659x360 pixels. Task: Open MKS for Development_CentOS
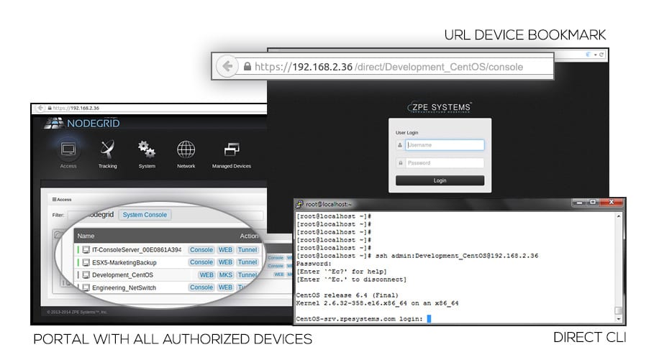(x=225, y=275)
